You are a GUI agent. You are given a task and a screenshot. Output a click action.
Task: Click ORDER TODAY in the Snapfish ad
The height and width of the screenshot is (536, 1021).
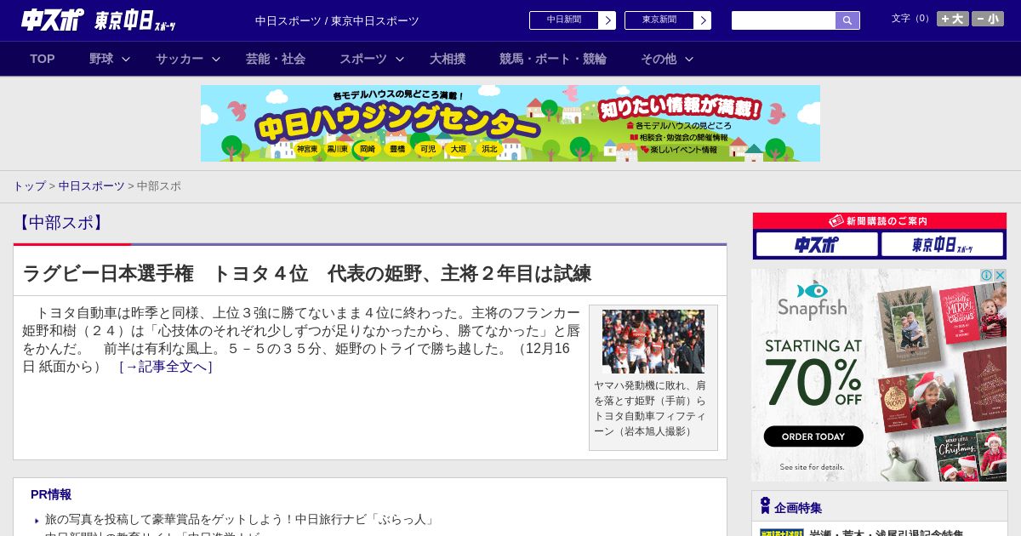tap(813, 436)
